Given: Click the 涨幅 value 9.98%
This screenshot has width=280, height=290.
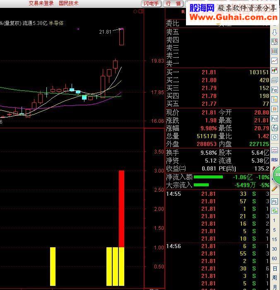Looking at the screenshot, I should 208,128.
